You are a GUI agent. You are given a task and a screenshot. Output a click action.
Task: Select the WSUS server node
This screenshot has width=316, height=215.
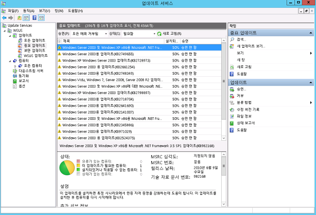pyautogui.click(x=15, y=30)
